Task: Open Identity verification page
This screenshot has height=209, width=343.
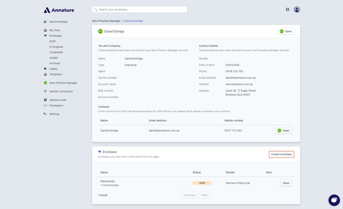Action: pos(61,91)
